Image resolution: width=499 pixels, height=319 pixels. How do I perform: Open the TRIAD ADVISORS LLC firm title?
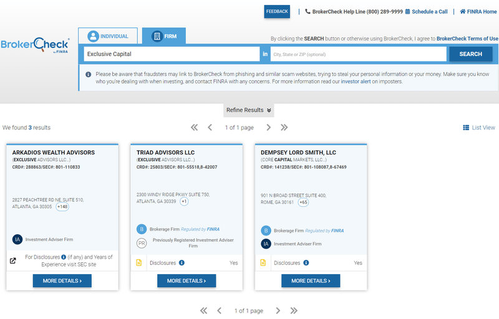[165, 153]
